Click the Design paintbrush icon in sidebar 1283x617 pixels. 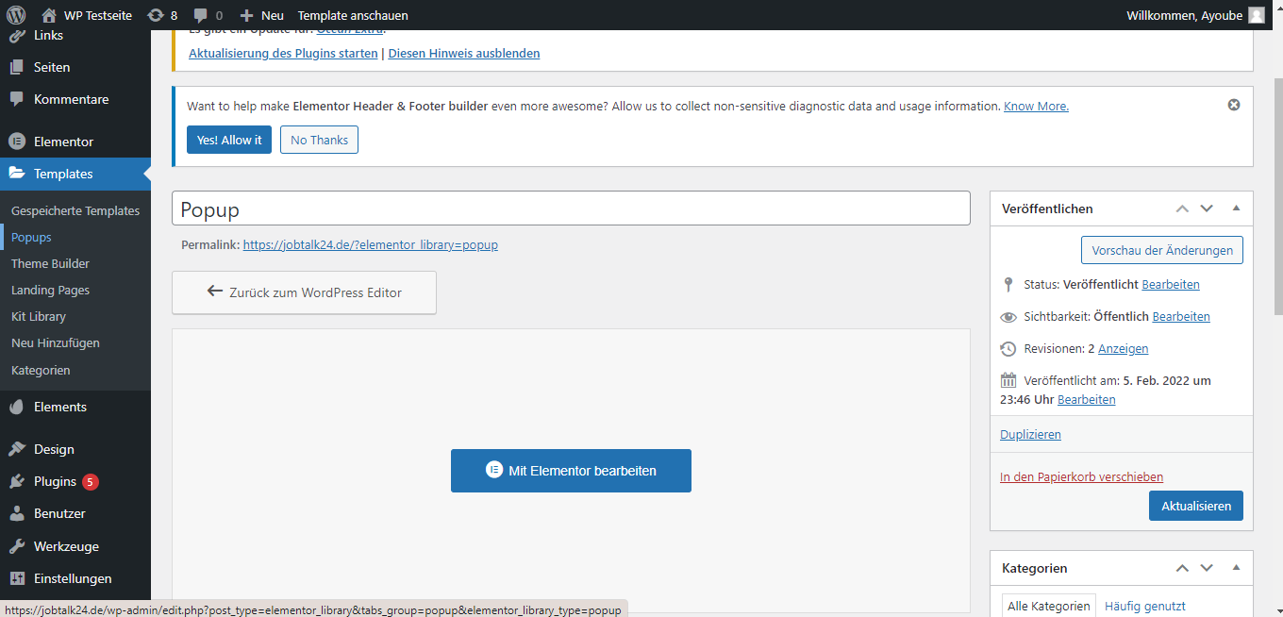(17, 449)
